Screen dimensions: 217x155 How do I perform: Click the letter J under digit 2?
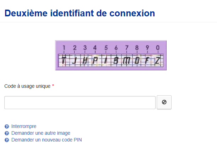point(75,60)
